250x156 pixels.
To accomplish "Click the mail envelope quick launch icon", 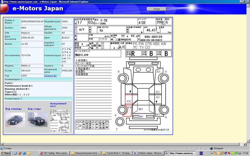I will 29,153.
